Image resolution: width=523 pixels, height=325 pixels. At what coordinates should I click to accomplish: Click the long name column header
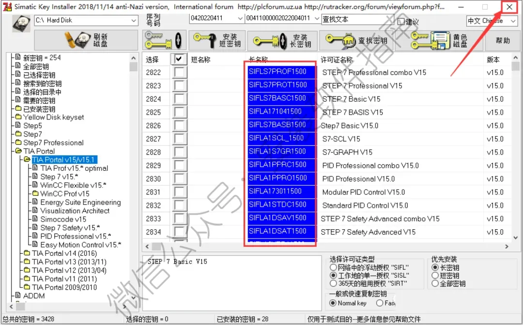click(x=258, y=59)
